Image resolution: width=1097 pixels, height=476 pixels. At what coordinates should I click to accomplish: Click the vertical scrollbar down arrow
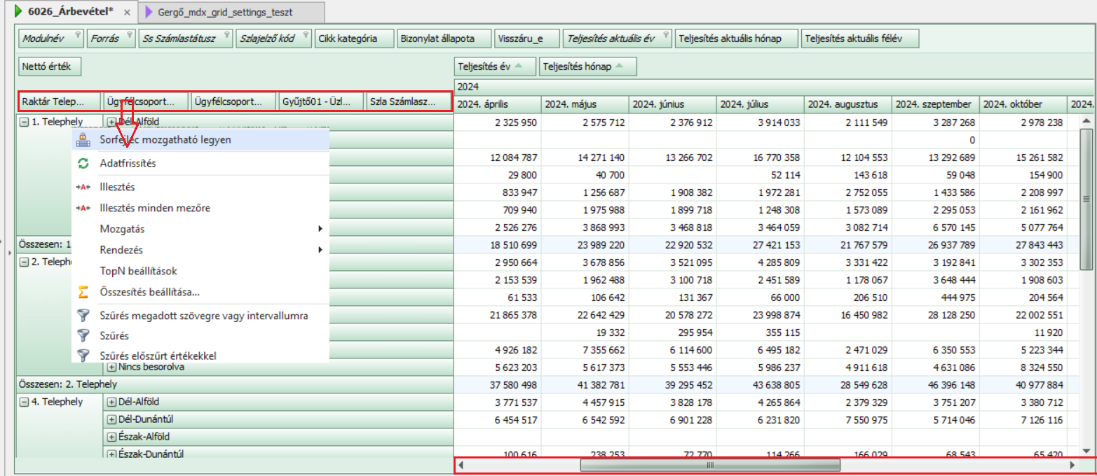pos(1086,450)
